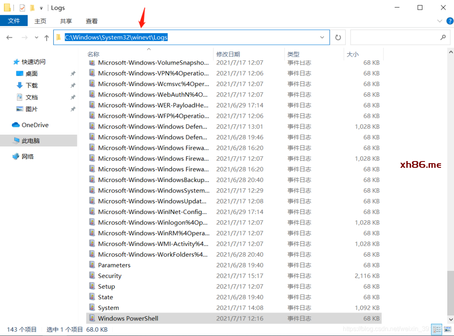Click the search magnifier icon

pos(443,37)
